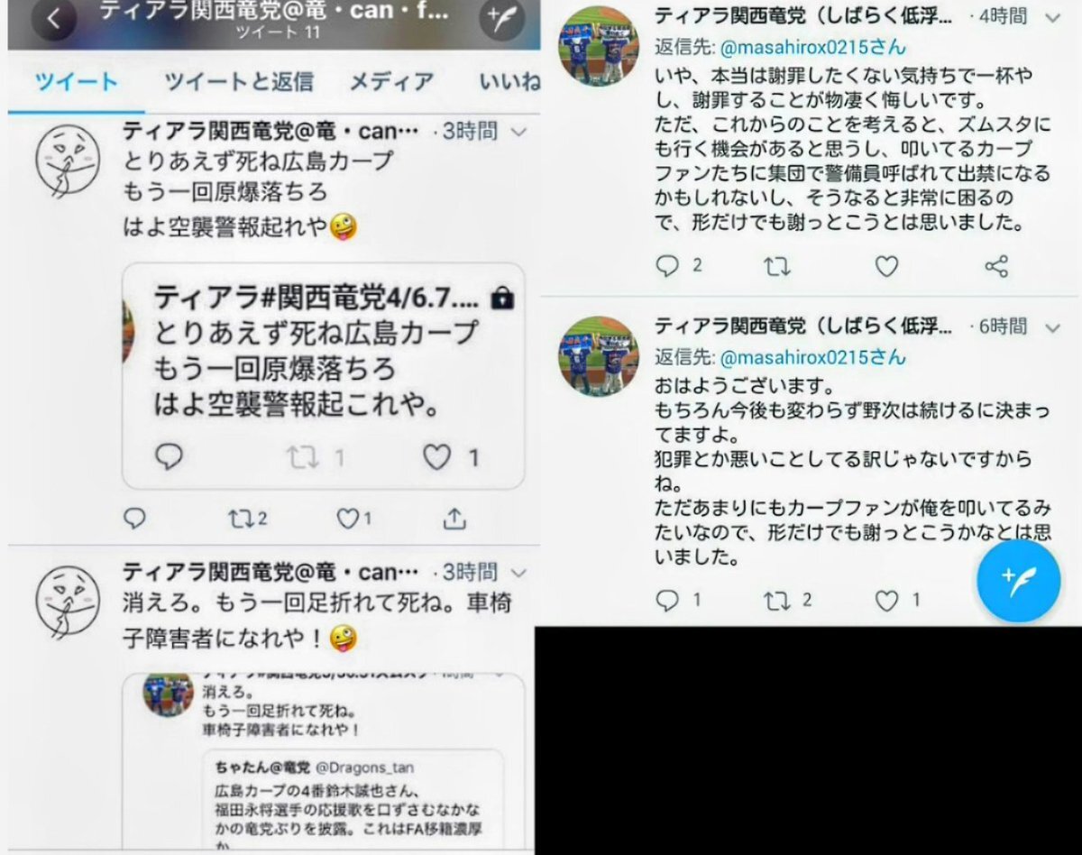Like the first 3時間 tweet with 1 like
This screenshot has width=1082, height=855.
(353, 518)
